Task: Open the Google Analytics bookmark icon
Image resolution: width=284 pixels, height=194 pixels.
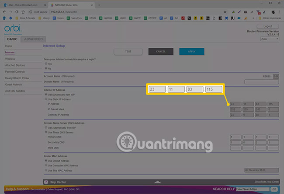Action: (245, 18)
